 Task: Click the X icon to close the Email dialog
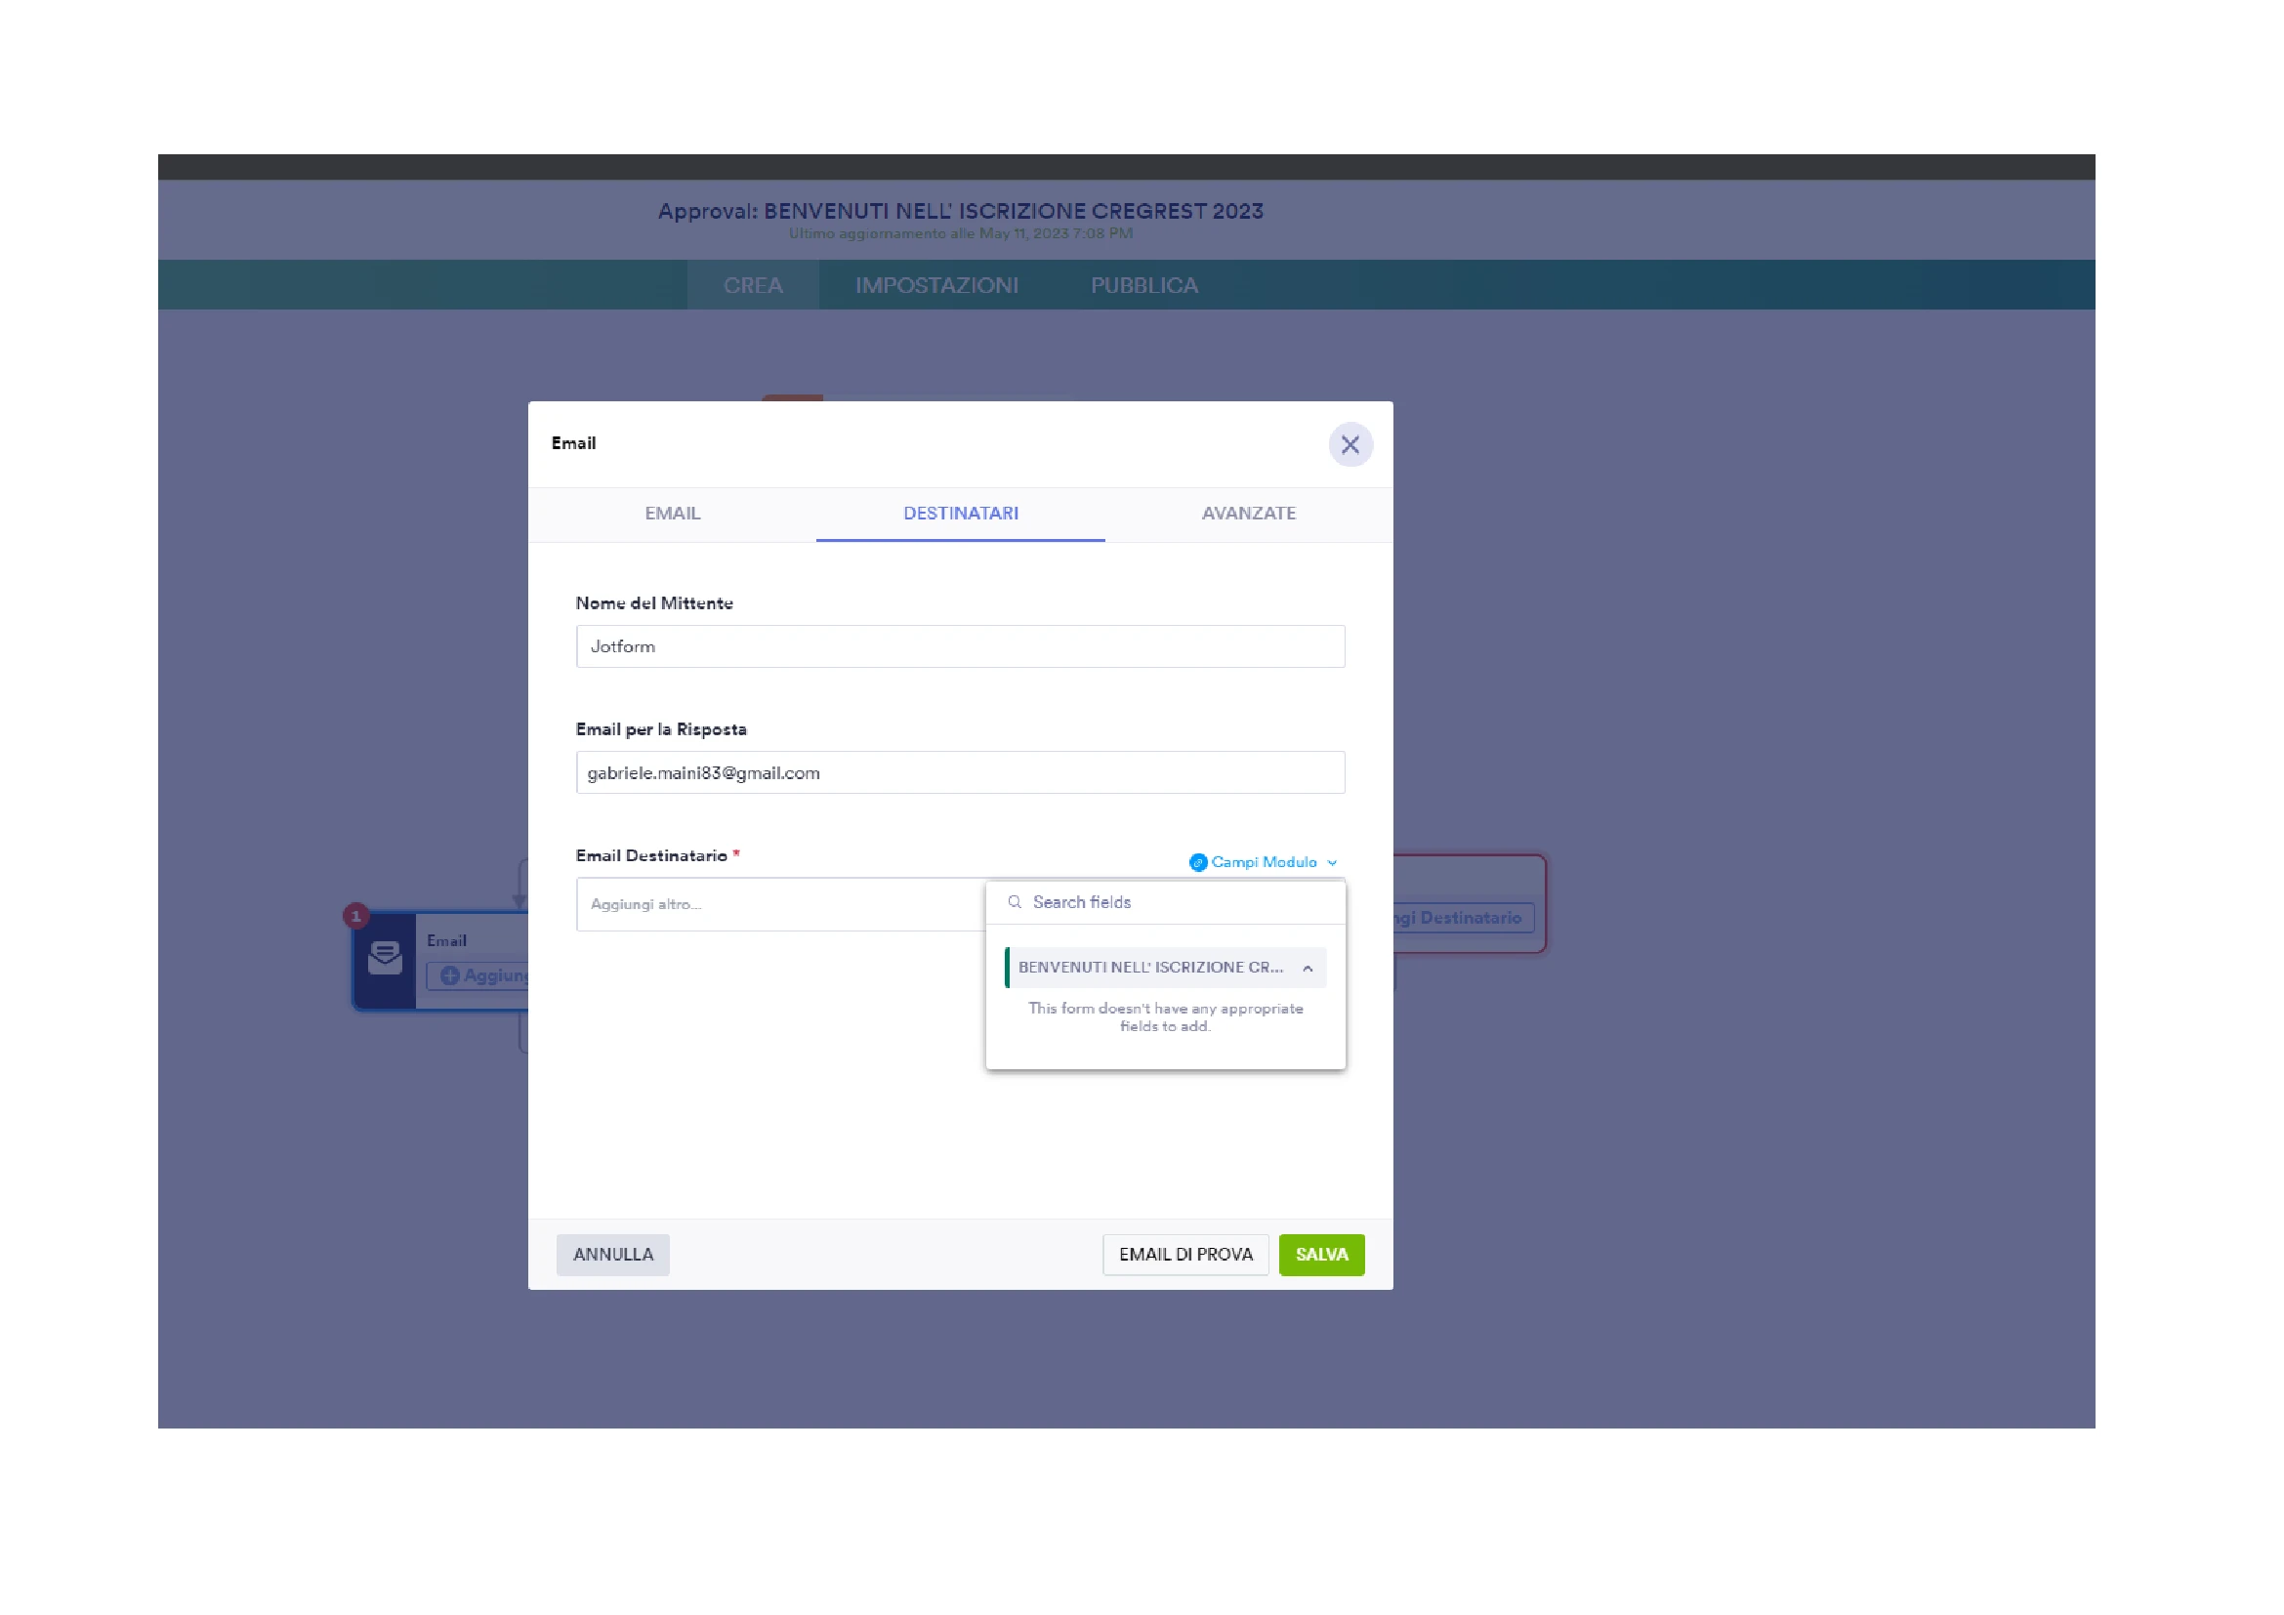click(1350, 444)
